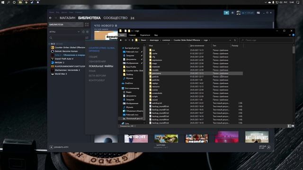The height and width of the screenshot is (170, 303).
Task: Open ЧТО НОВОГО settings gear
Action: [116, 25]
